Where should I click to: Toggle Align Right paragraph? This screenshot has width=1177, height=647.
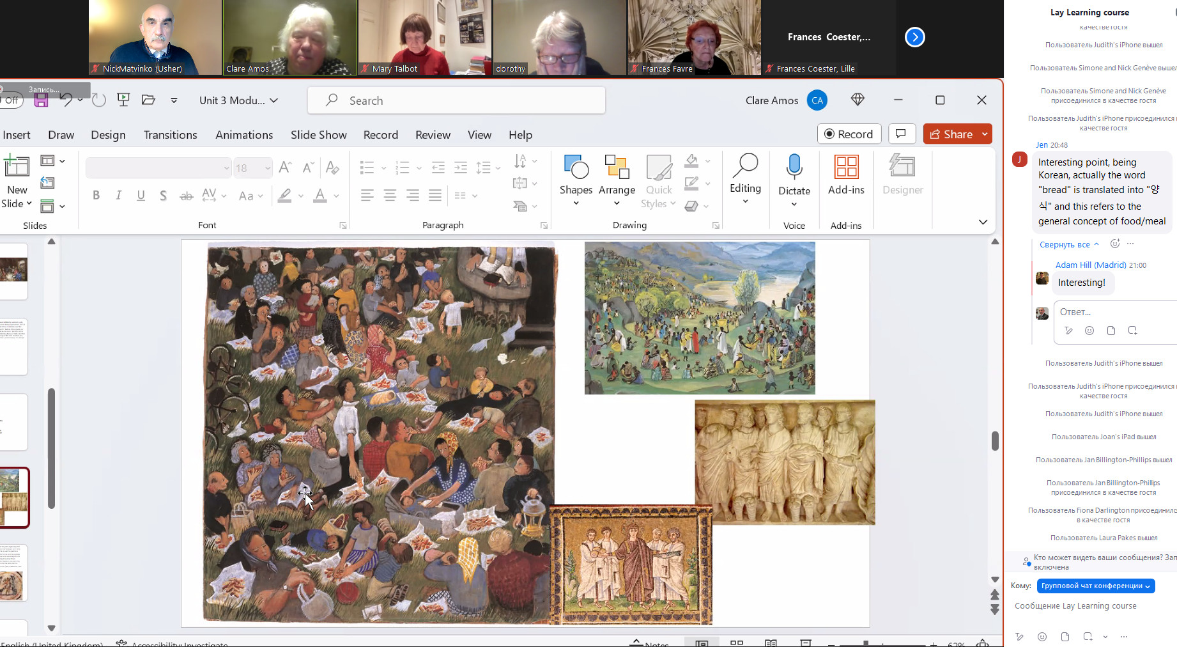[x=413, y=196]
